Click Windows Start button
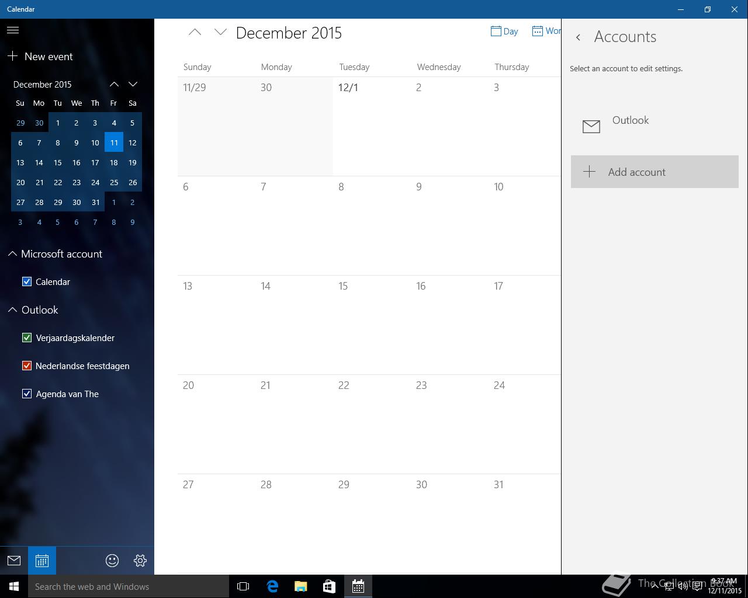 pyautogui.click(x=14, y=586)
